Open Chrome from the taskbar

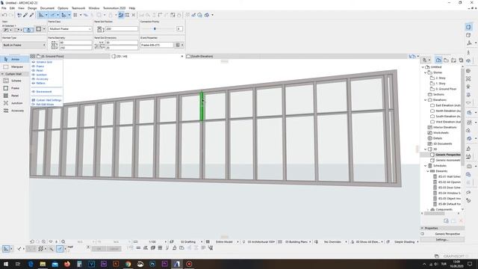(128, 264)
